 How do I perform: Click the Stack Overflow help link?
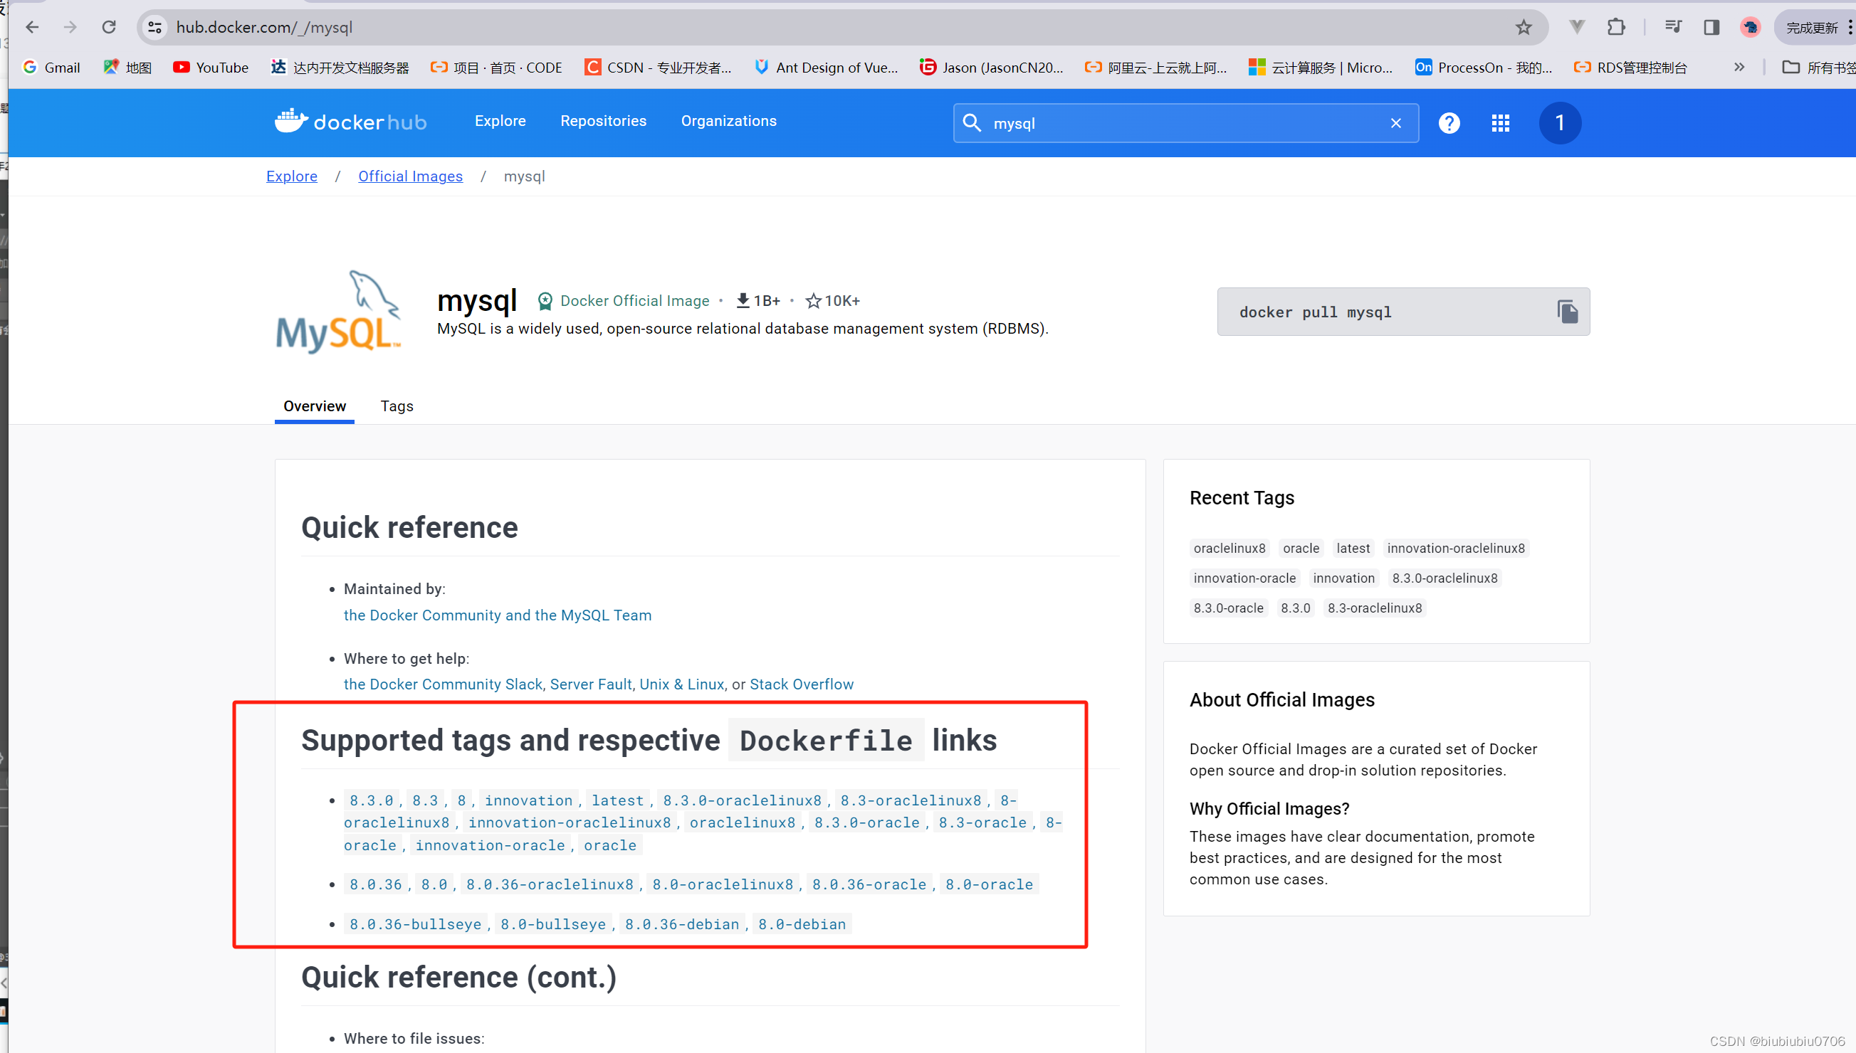coord(801,684)
